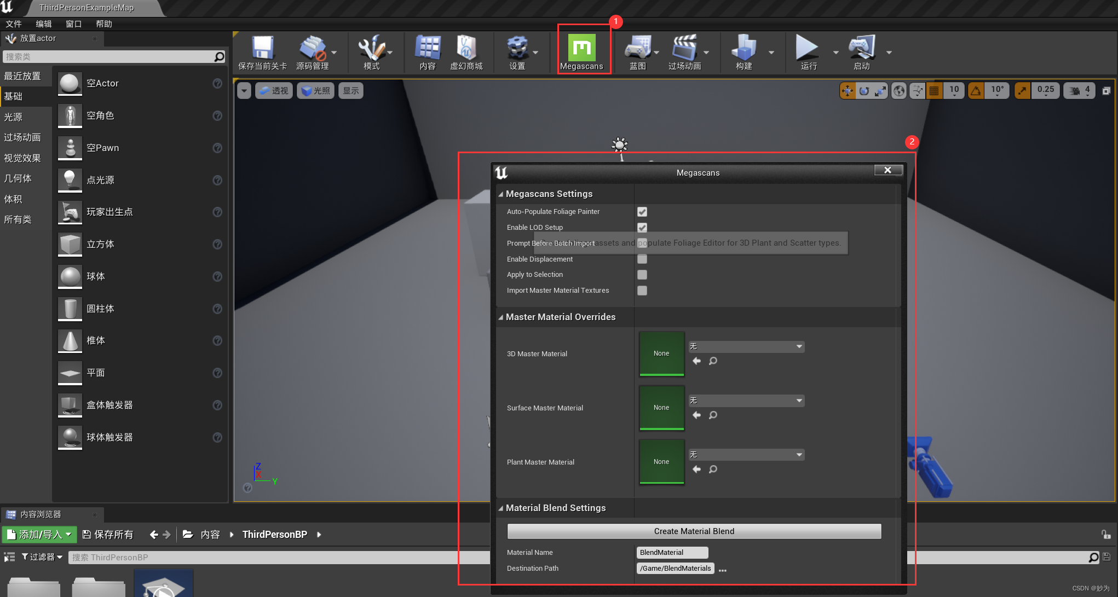Open the Cinematics toolbar icon
This screenshot has height=597, width=1118.
(684, 48)
